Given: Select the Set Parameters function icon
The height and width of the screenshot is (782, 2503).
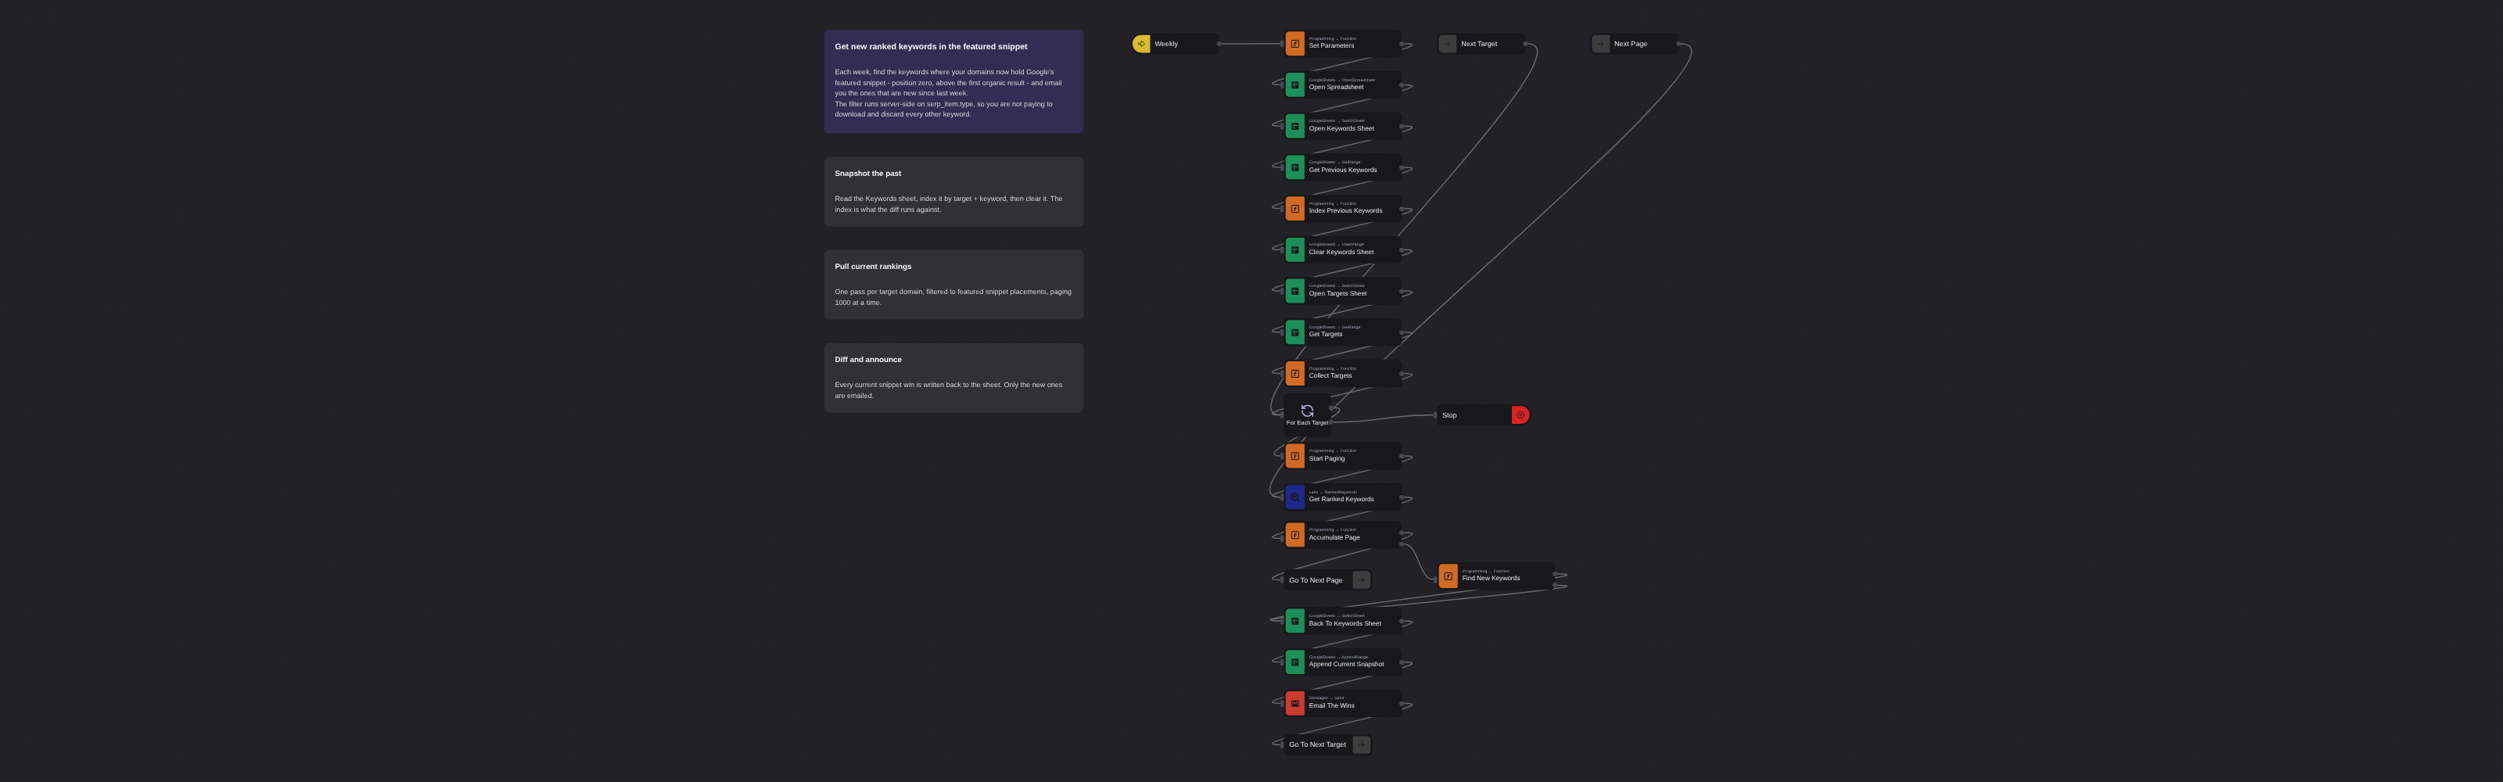Looking at the screenshot, I should tap(1295, 44).
